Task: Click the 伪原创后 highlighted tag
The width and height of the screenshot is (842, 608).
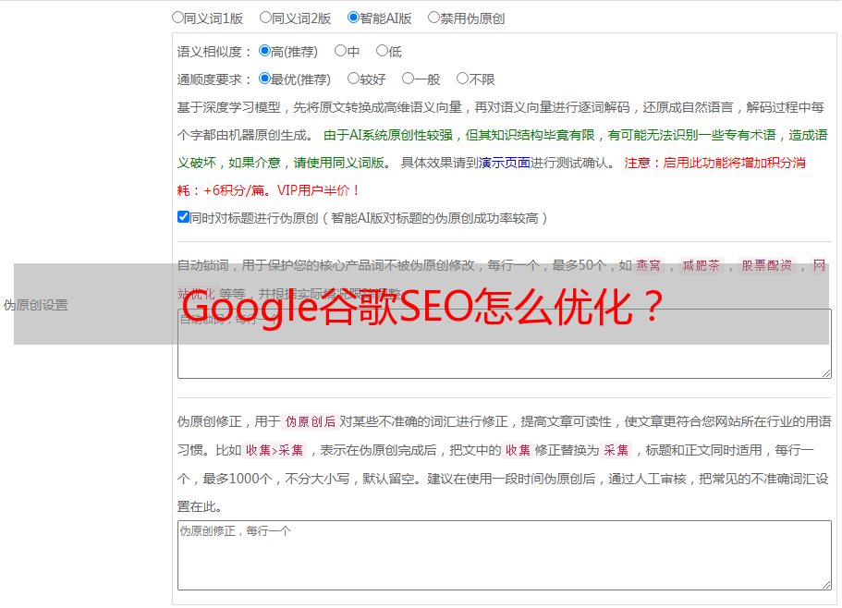Action: (x=311, y=421)
